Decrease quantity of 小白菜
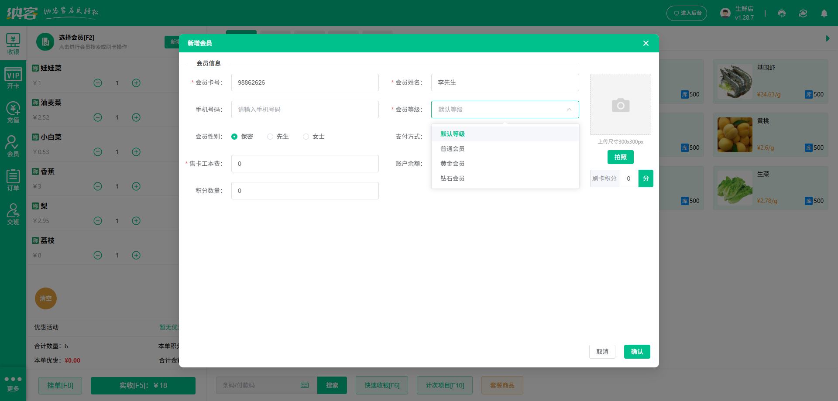The image size is (838, 401). [98, 152]
